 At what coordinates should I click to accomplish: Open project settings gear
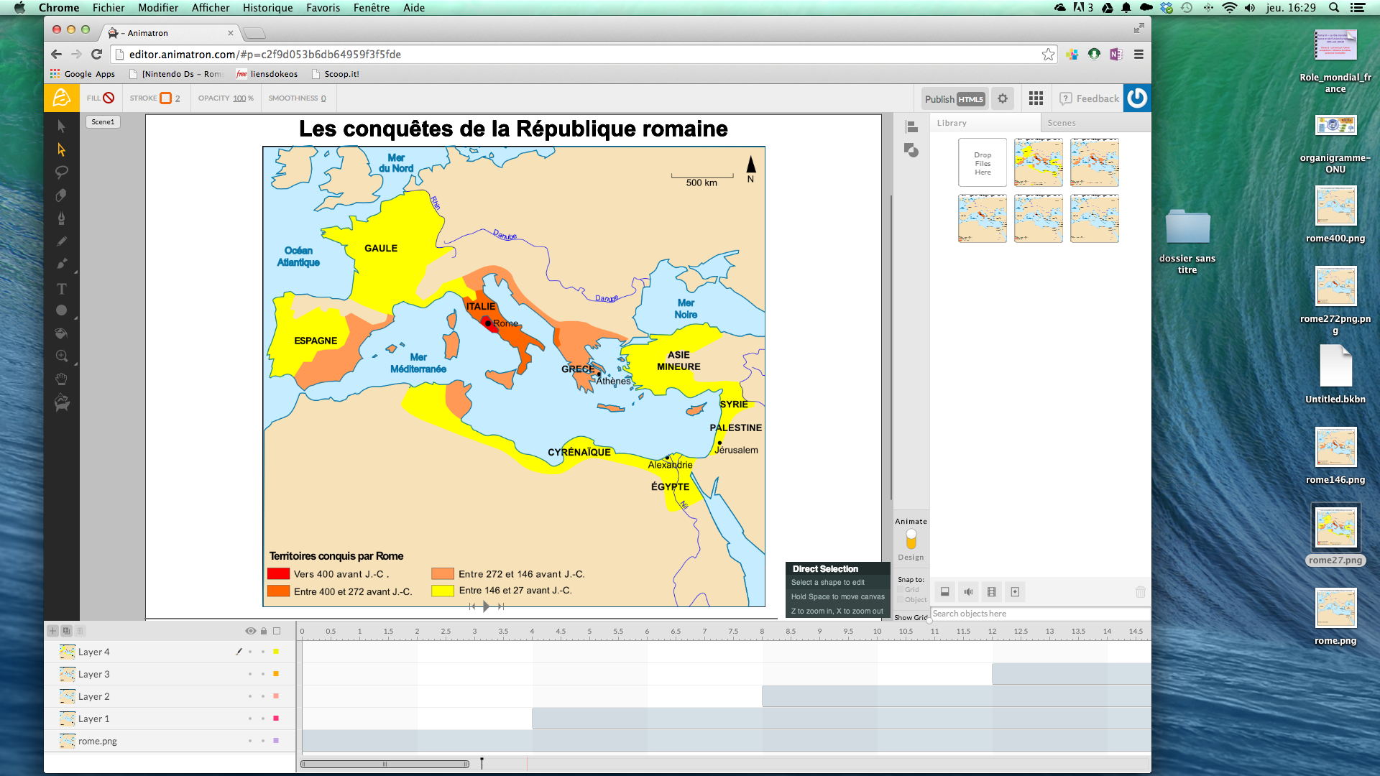tap(1002, 98)
